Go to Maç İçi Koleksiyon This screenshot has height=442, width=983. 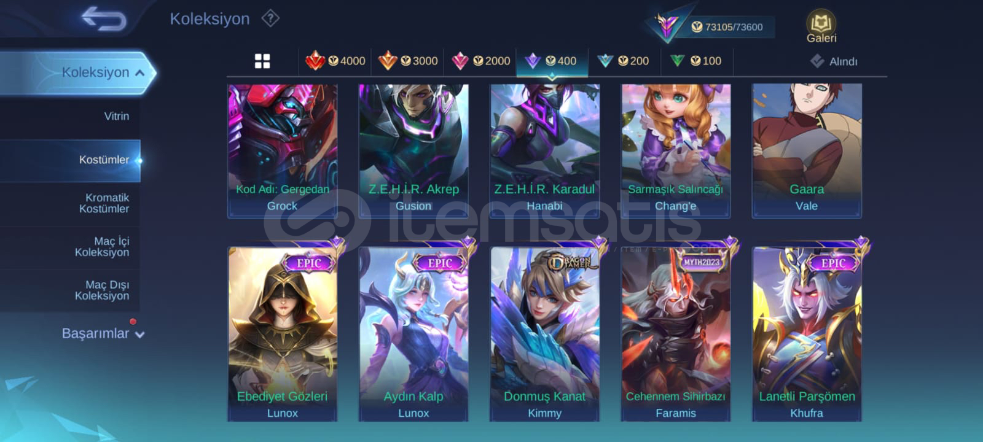coord(103,247)
